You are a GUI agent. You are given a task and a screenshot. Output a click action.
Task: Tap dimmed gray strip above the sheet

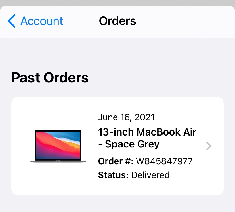coord(117,3)
